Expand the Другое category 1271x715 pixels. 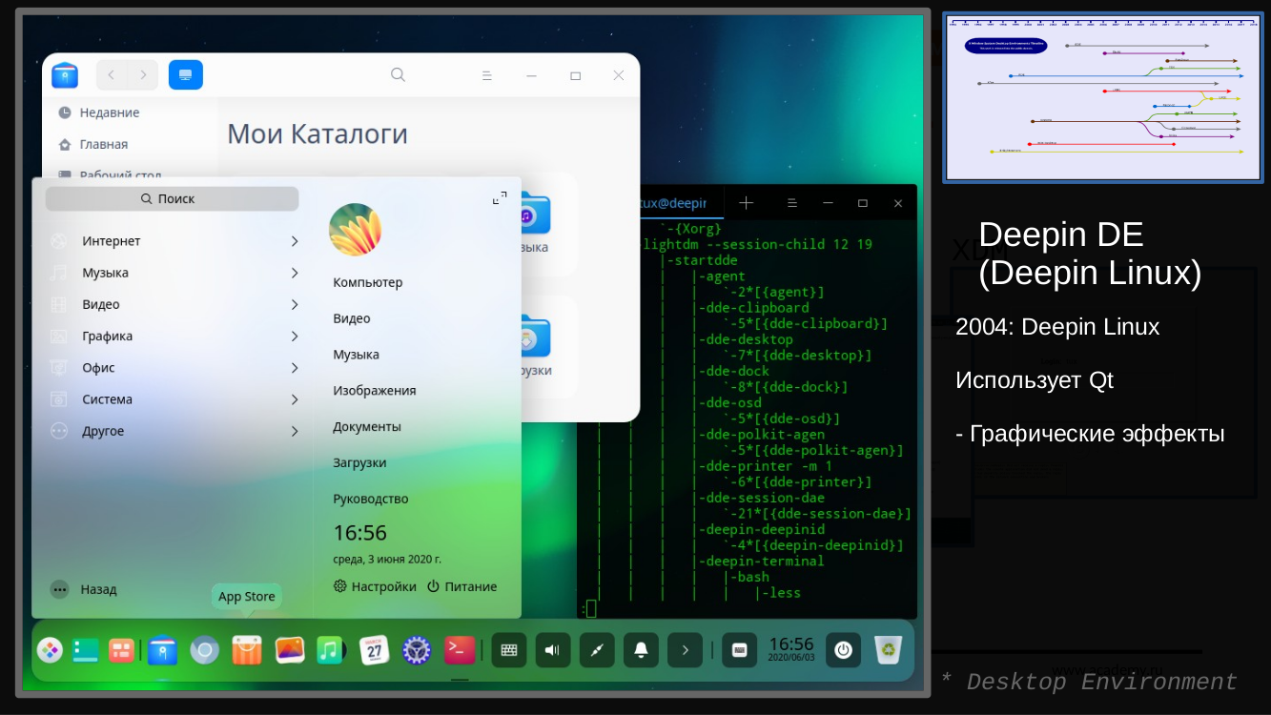174,431
